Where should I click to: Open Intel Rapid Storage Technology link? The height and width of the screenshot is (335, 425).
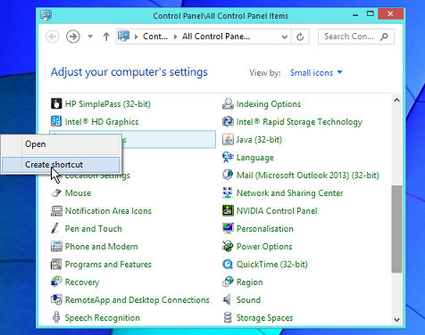pos(299,122)
